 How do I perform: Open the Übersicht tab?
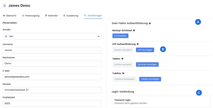pyautogui.click(x=10, y=16)
